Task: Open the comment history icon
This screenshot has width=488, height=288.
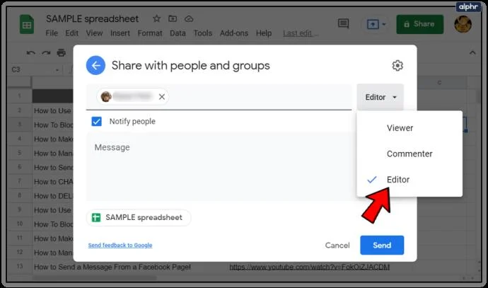Action: (x=343, y=23)
